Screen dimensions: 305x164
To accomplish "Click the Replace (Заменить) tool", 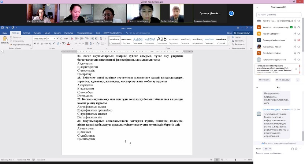I will tap(239, 41).
